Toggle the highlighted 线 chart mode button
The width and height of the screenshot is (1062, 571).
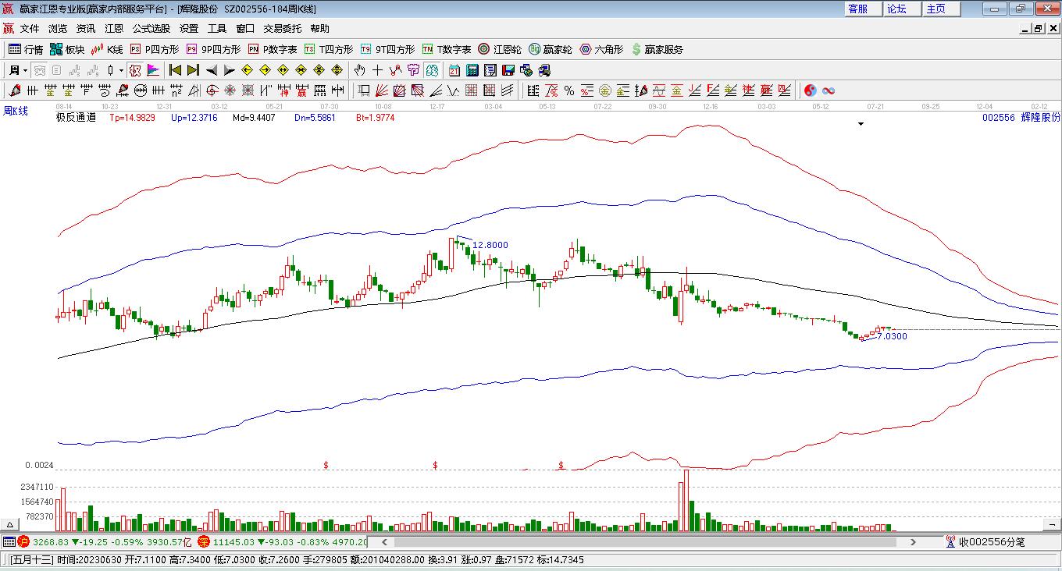(x=432, y=70)
